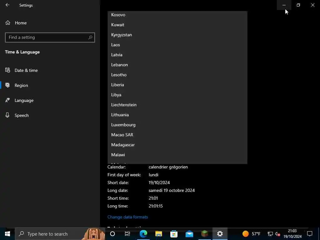Restore down the Settings window
Viewport: 320px width, 240px height.
(x=298, y=5)
